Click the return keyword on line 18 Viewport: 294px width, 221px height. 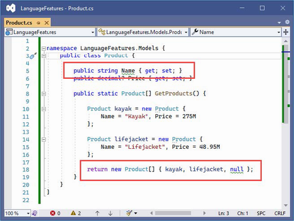pyautogui.click(x=97, y=169)
